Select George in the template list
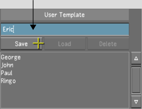 point(11,58)
